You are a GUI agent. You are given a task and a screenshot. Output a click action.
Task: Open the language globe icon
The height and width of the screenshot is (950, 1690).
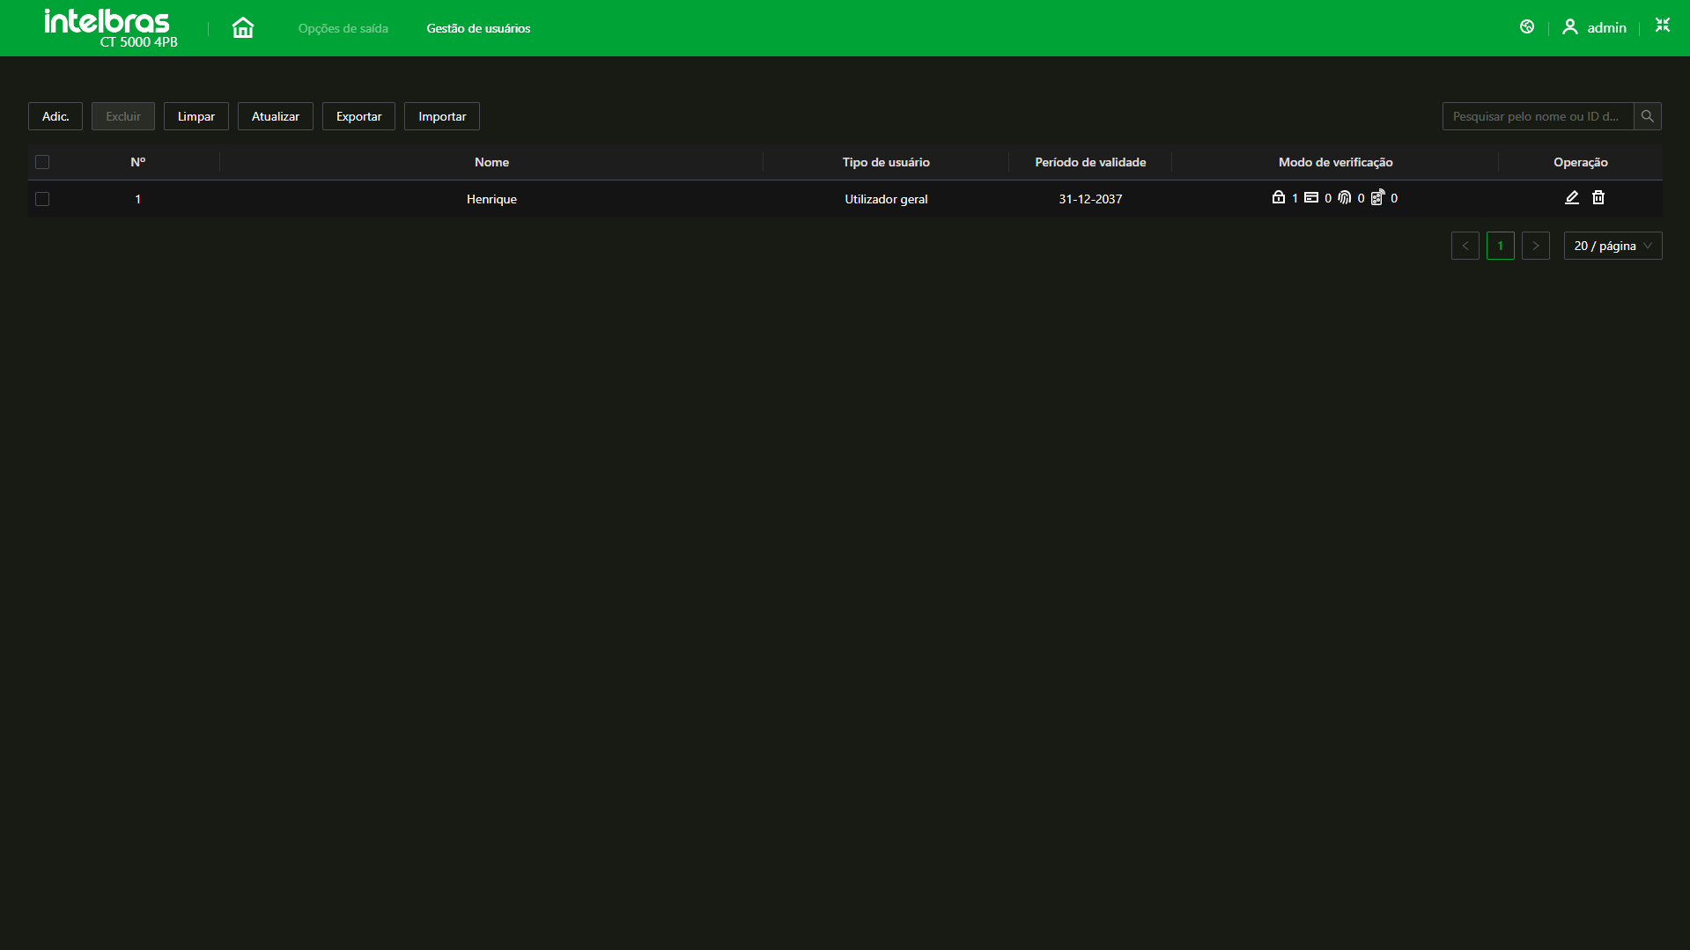coord(1527,27)
